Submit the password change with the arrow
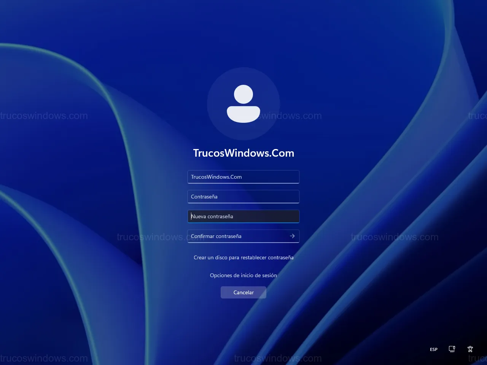 click(x=292, y=236)
